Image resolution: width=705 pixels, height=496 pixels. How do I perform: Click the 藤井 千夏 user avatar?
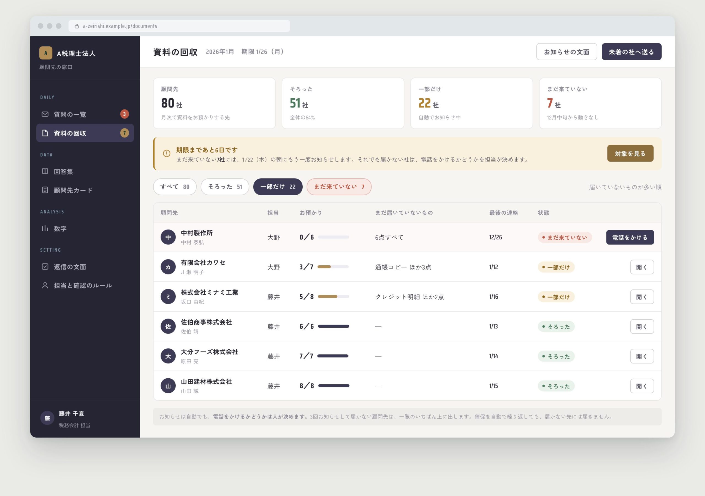(x=47, y=418)
